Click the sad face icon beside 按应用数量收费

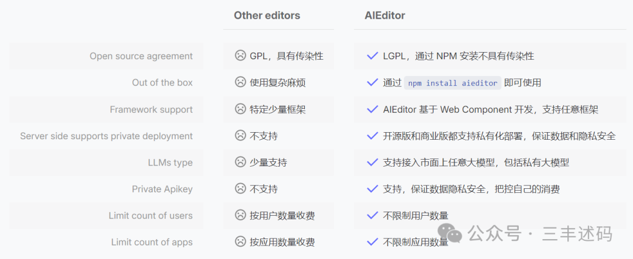[240, 241]
